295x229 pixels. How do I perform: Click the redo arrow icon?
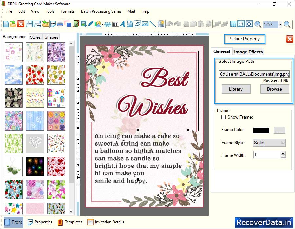(178, 24)
